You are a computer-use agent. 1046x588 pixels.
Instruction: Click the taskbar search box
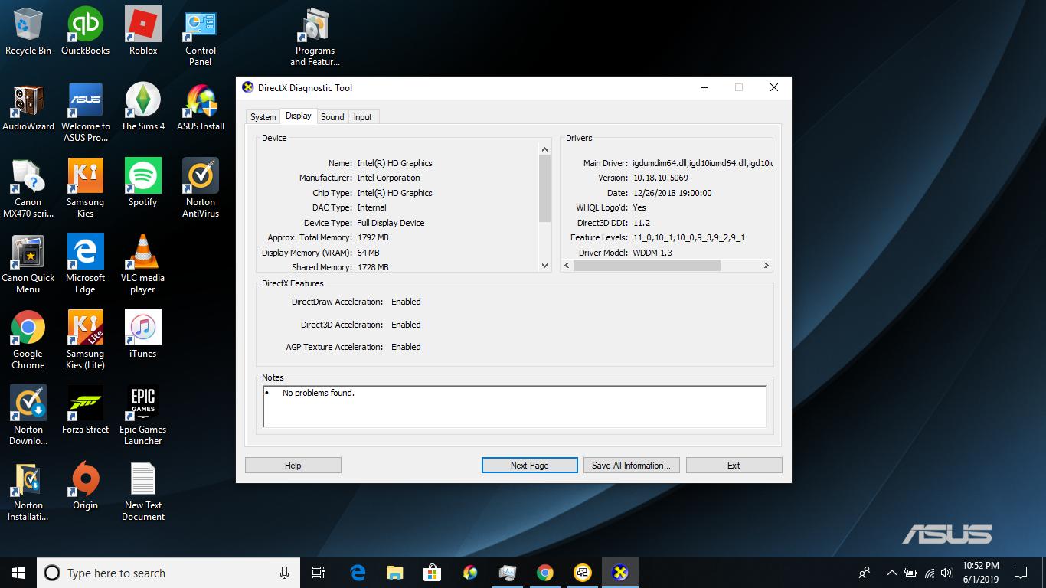point(168,573)
